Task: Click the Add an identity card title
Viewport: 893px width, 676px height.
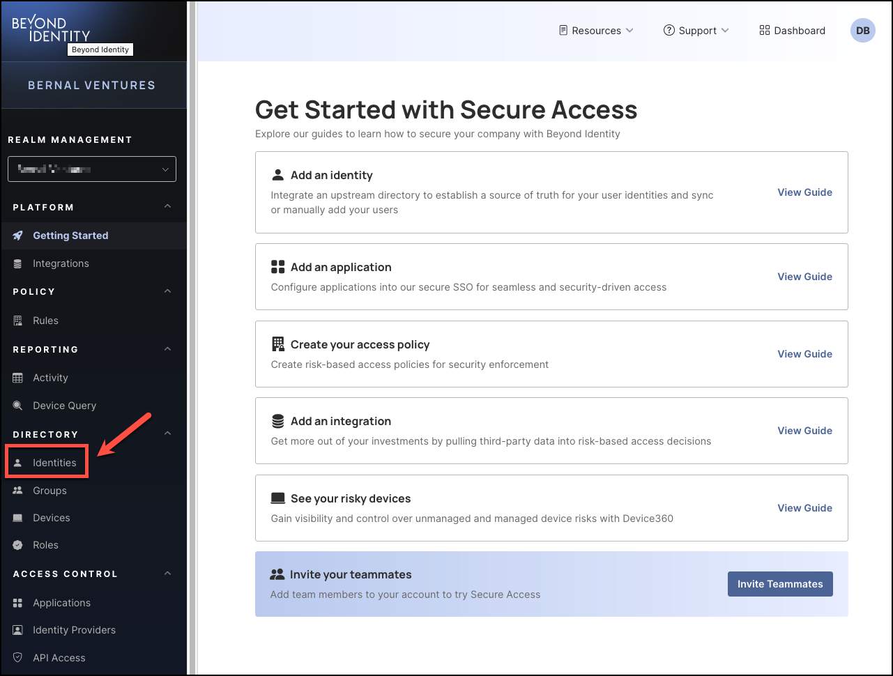Action: click(x=332, y=175)
